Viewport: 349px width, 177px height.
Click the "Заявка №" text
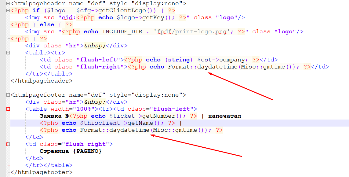pos(54,116)
